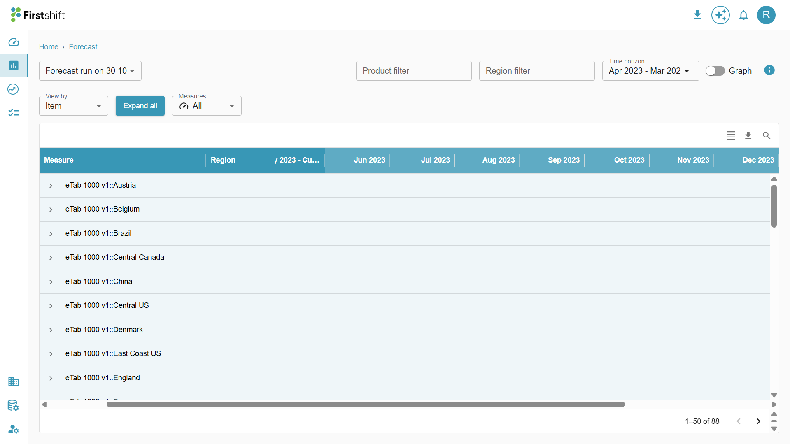Image resolution: width=790 pixels, height=444 pixels.
Task: Open the View by Item dropdown
Action: coord(74,106)
